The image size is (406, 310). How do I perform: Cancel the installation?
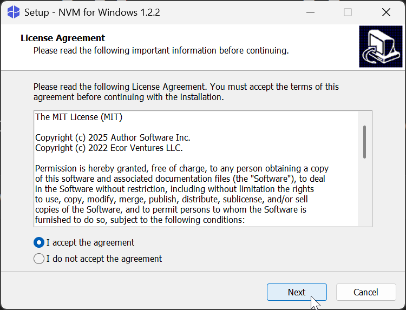tap(365, 292)
